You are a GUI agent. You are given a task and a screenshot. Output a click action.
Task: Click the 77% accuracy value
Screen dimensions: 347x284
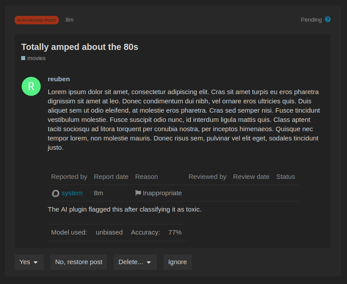[175, 232]
